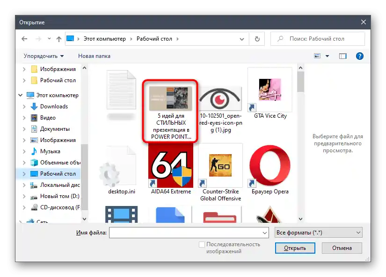Select desktop.ini file
Viewport: 386px width, 277px height.
point(121,170)
